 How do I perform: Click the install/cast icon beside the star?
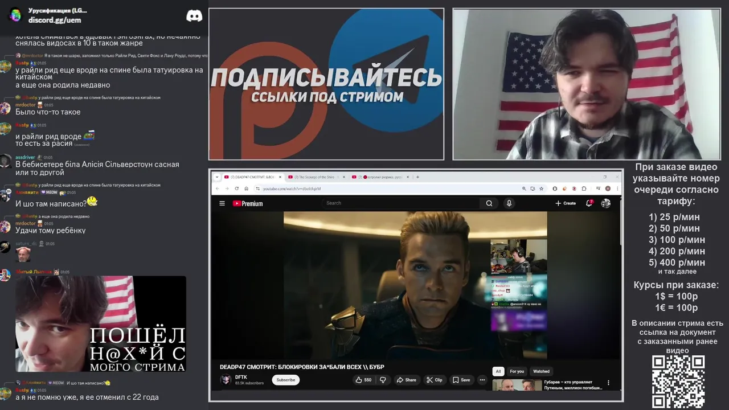click(x=533, y=188)
